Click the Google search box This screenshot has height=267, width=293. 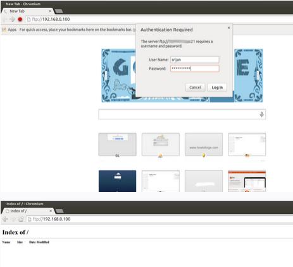coord(182,114)
